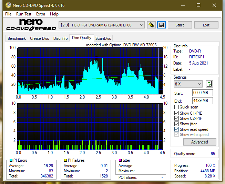Screen dimensions: 225x184
Task: Click the Start button
Action: pyautogui.click(x=180, y=25)
